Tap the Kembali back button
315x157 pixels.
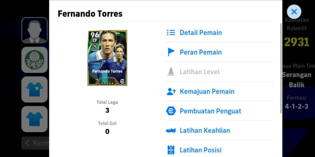coord(35,143)
